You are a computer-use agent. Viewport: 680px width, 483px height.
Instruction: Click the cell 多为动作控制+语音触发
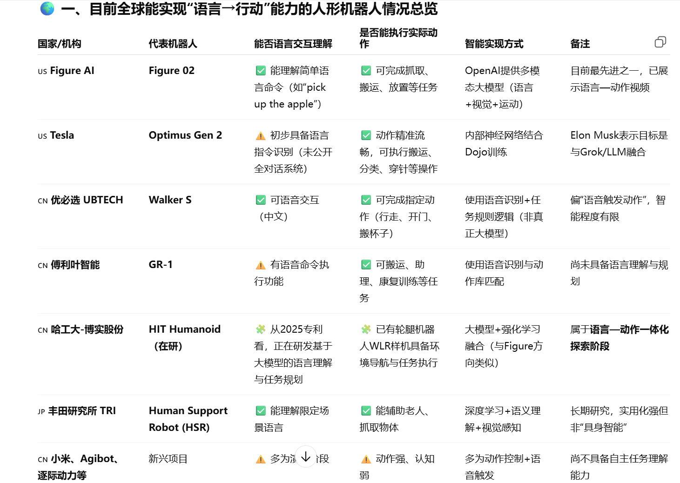click(x=503, y=467)
